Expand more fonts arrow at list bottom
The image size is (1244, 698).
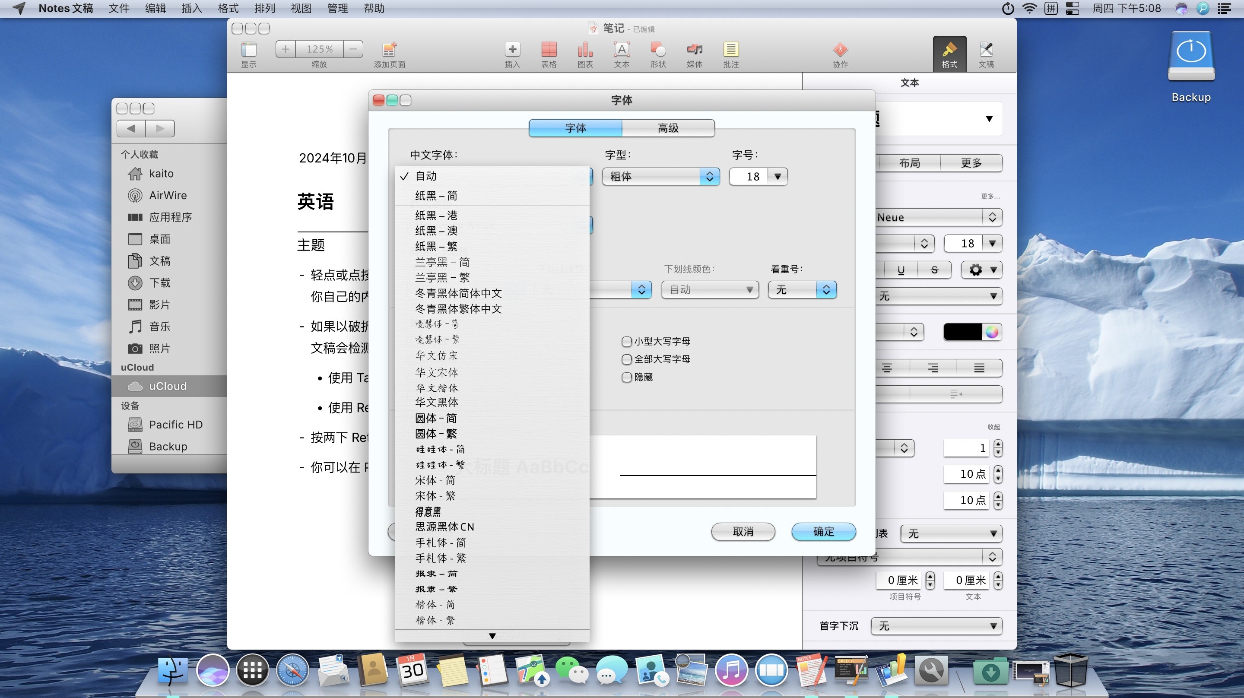coord(492,636)
